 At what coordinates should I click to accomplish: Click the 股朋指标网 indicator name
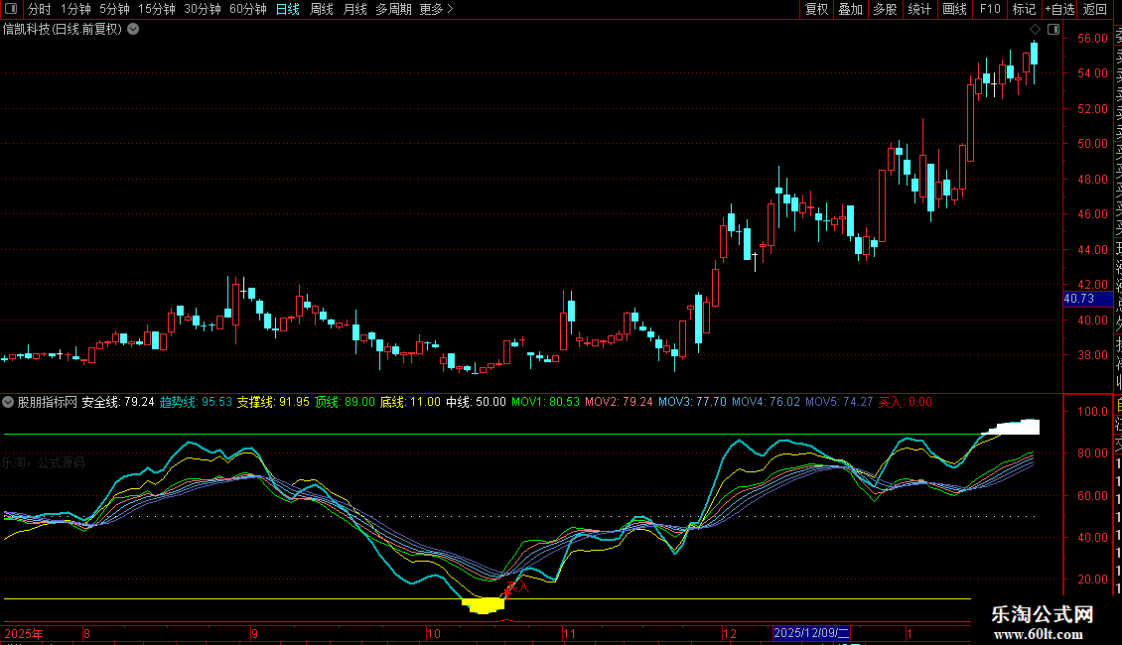(x=48, y=402)
